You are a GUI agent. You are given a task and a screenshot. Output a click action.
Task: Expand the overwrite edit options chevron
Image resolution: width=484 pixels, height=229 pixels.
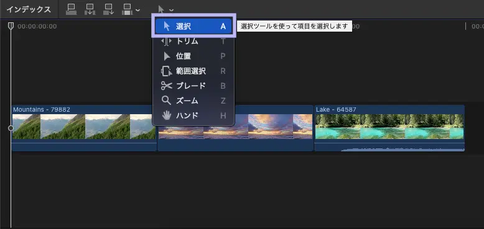click(137, 10)
